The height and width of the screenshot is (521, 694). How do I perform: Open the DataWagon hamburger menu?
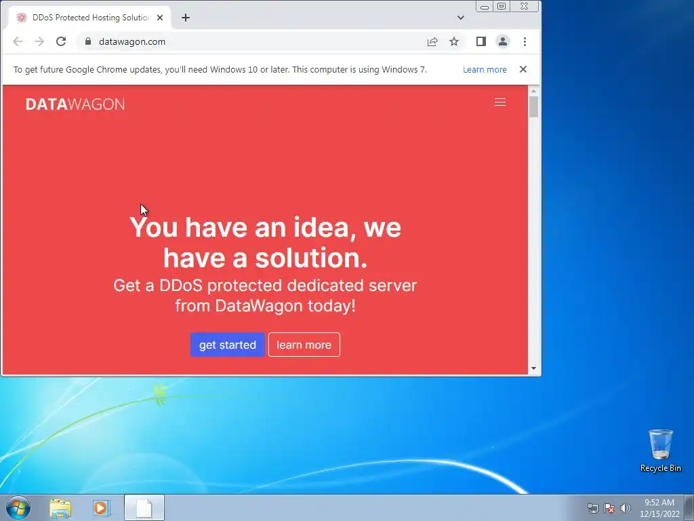499,102
